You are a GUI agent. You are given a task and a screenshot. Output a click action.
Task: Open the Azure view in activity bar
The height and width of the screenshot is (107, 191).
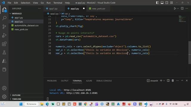(x=4, y=61)
